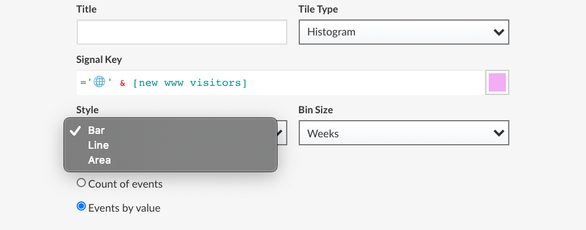Image resolution: width=586 pixels, height=230 pixels.
Task: Click the red ampersand operator in formula
Action: pos(122,83)
